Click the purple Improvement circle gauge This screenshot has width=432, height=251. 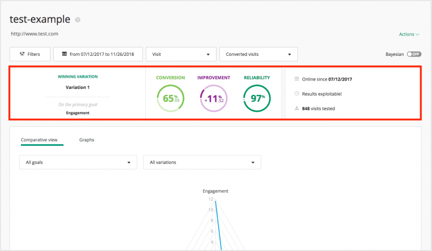tap(213, 99)
